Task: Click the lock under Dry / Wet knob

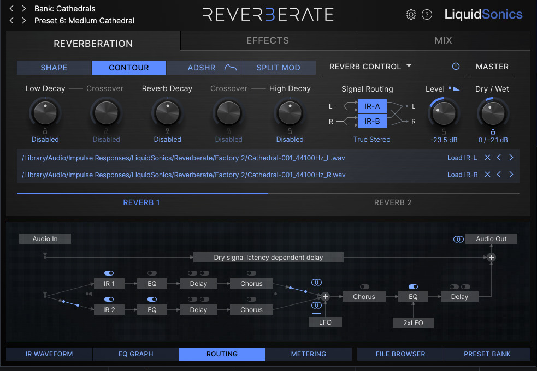Action: tap(493, 131)
